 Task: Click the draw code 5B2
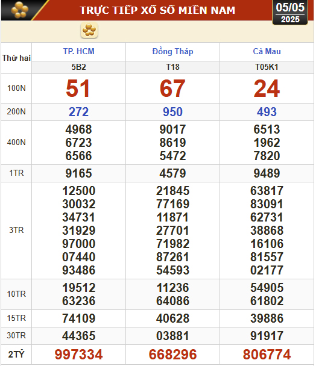point(79,67)
